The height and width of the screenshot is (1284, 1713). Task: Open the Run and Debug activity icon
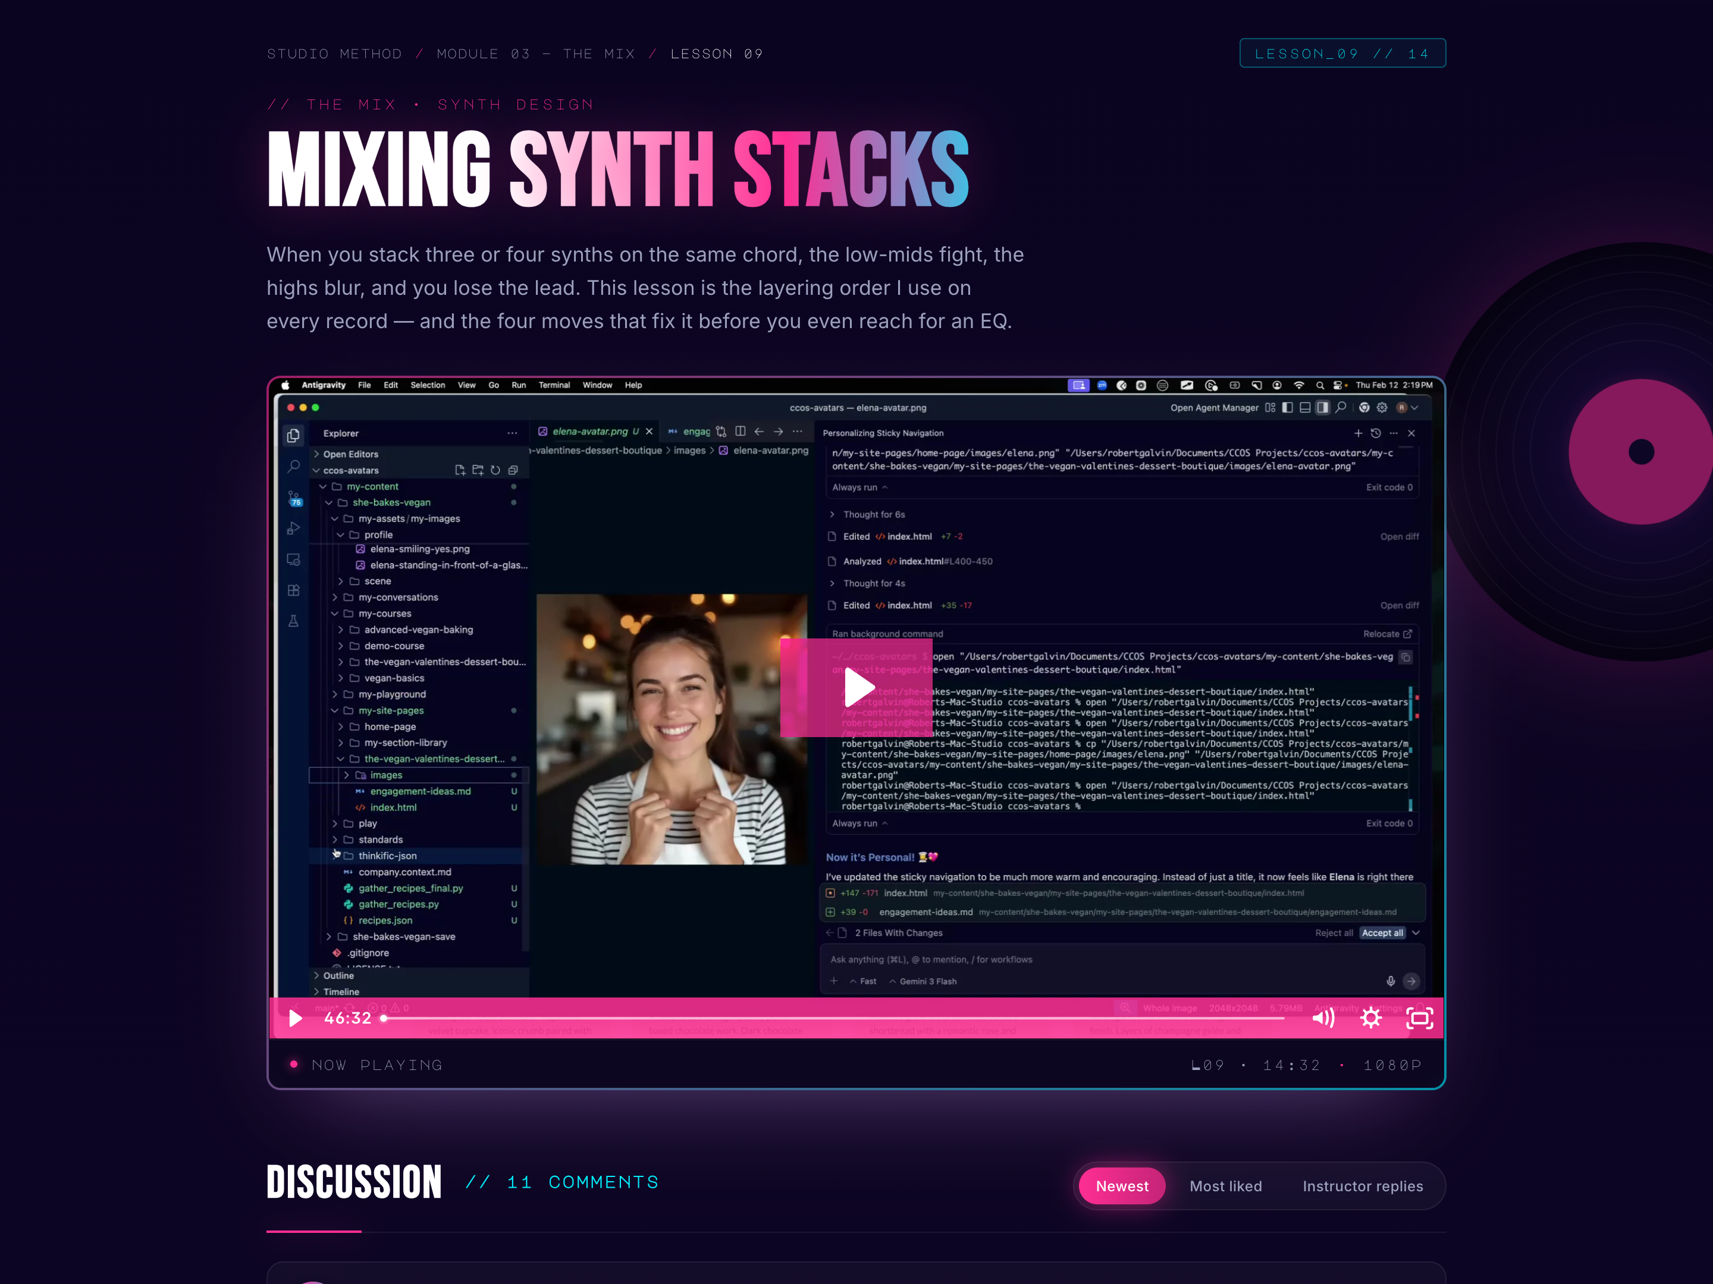(293, 528)
